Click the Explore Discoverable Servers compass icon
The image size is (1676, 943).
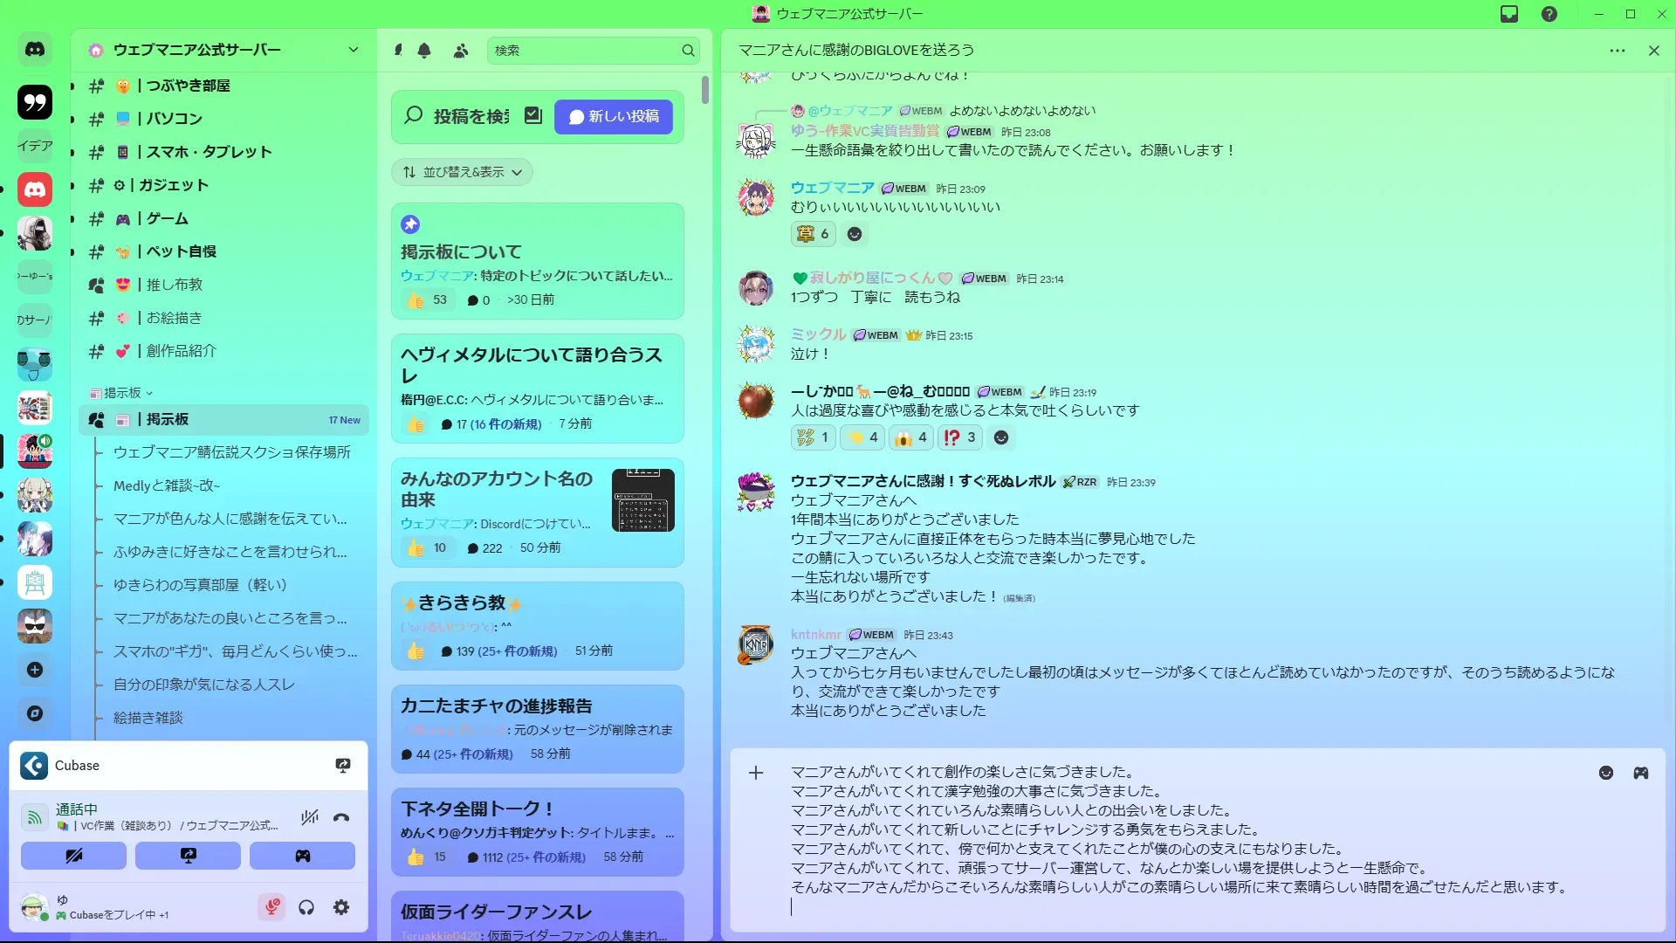tap(35, 713)
